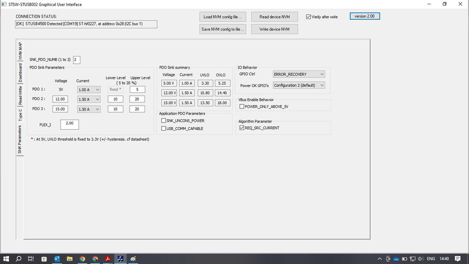Open the first Chrome taskbar icon
469x264 pixels.
(x=82, y=259)
